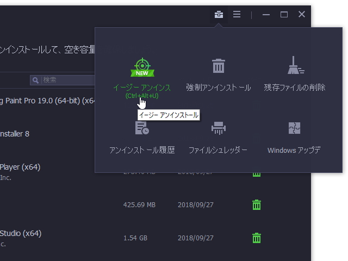Minimize the uninstaller window
Screen dimensions: 348x261
pyautogui.click(x=266, y=15)
